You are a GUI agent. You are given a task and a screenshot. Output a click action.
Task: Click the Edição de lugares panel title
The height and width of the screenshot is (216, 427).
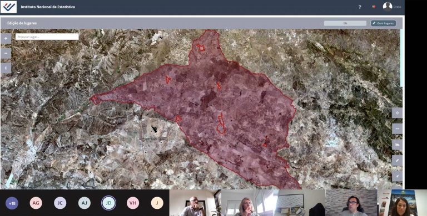[x=22, y=23]
